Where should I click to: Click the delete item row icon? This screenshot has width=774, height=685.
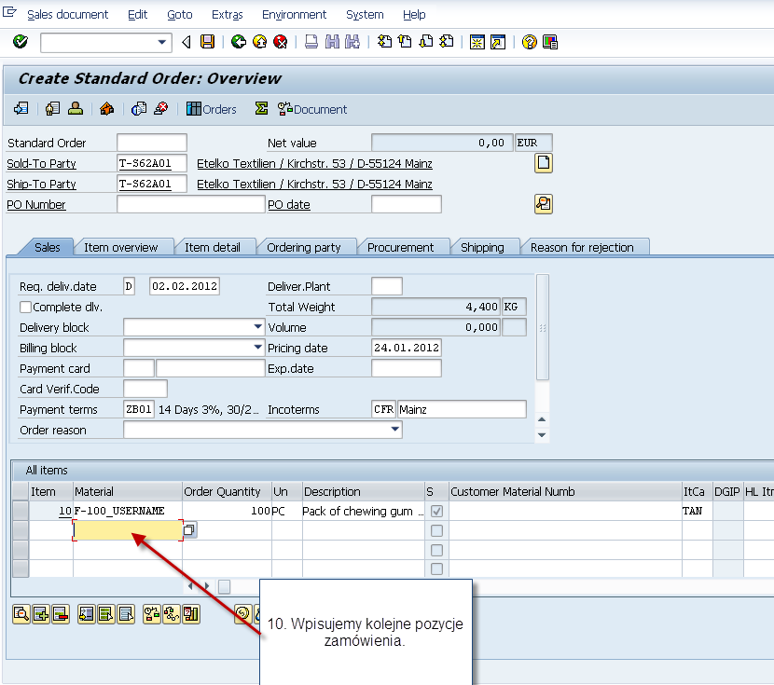click(61, 614)
